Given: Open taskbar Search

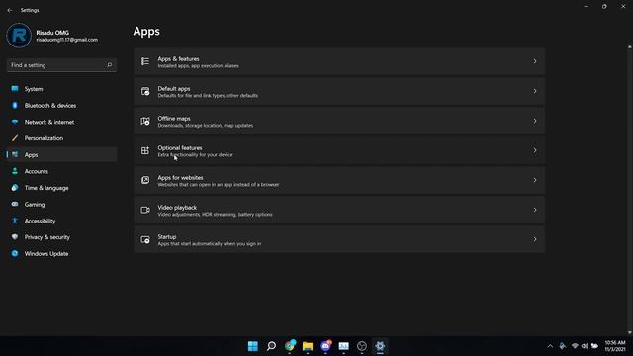Looking at the screenshot, I should click(x=271, y=346).
